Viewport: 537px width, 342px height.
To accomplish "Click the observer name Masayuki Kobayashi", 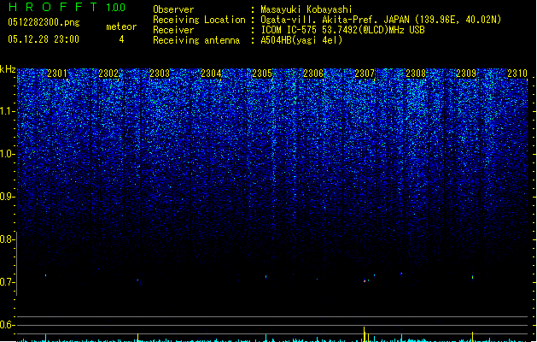I will click(306, 9).
